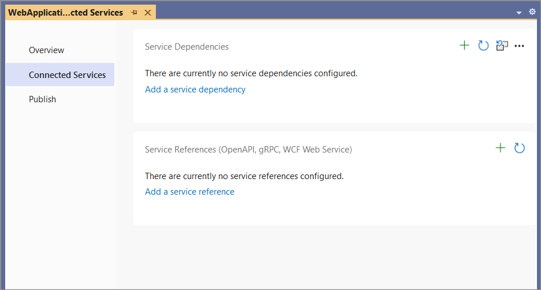541x290 pixels.
Task: Open the gear settings in tab bar
Action: tap(532, 12)
